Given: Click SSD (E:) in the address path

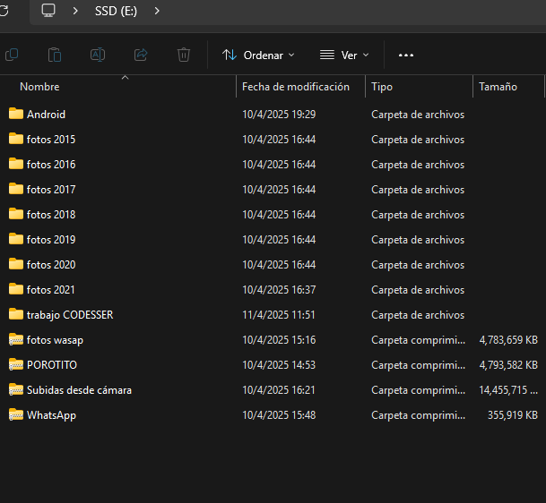Looking at the screenshot, I should click(116, 11).
